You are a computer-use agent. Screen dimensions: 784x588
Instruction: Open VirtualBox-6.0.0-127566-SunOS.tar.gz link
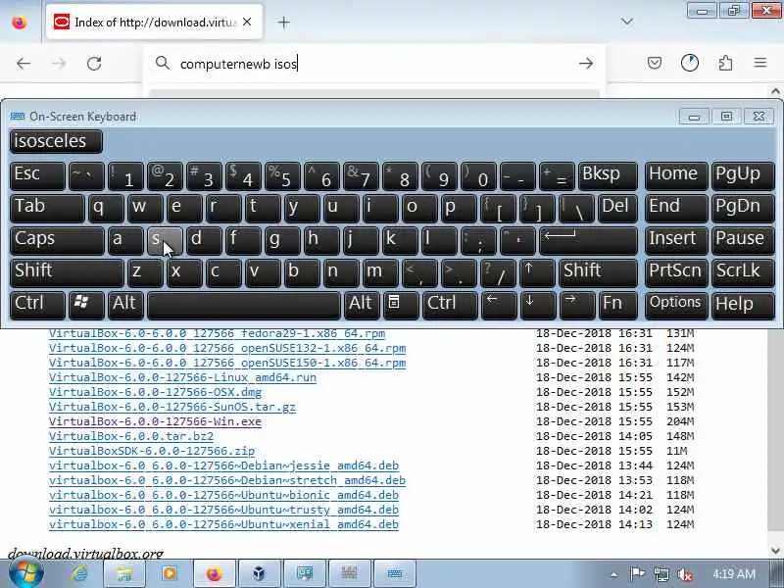[172, 407]
